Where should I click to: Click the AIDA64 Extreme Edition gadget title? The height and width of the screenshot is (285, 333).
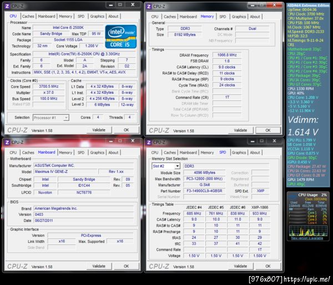308,6
